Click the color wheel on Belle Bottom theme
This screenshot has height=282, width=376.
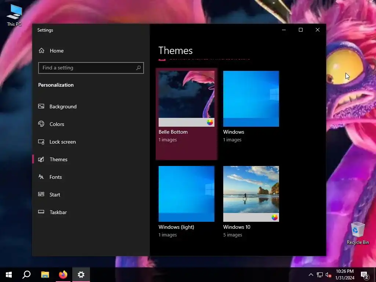[210, 122]
